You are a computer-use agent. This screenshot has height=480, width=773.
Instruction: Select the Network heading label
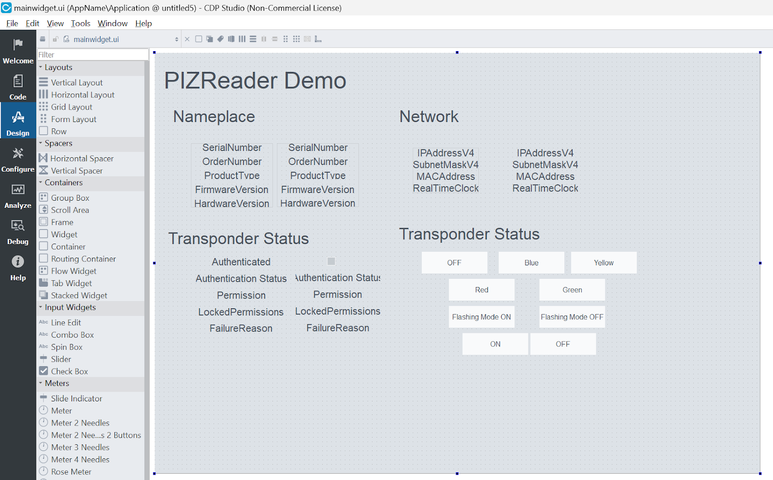[429, 116]
